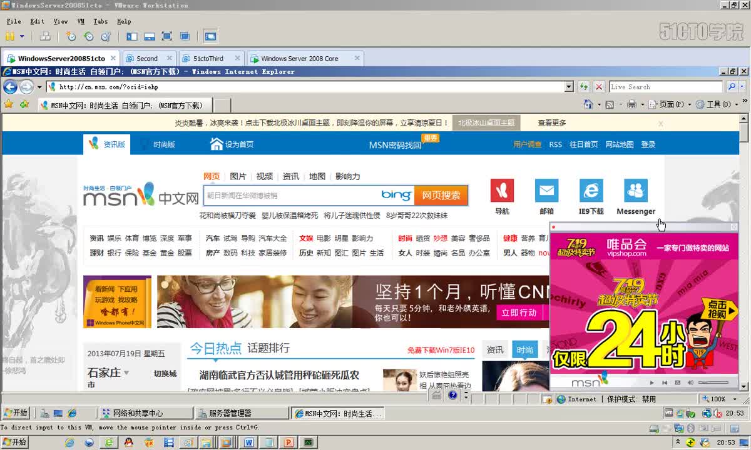751x450 pixels.
Task: Click the host taskbar PowerPoint icon
Action: point(289,442)
